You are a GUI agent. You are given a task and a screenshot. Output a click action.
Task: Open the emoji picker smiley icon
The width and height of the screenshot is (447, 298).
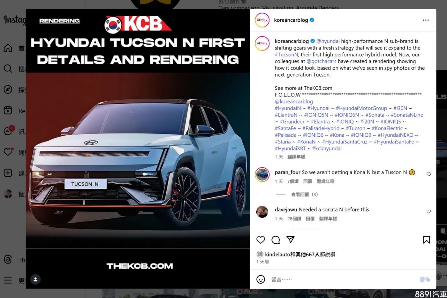click(261, 279)
